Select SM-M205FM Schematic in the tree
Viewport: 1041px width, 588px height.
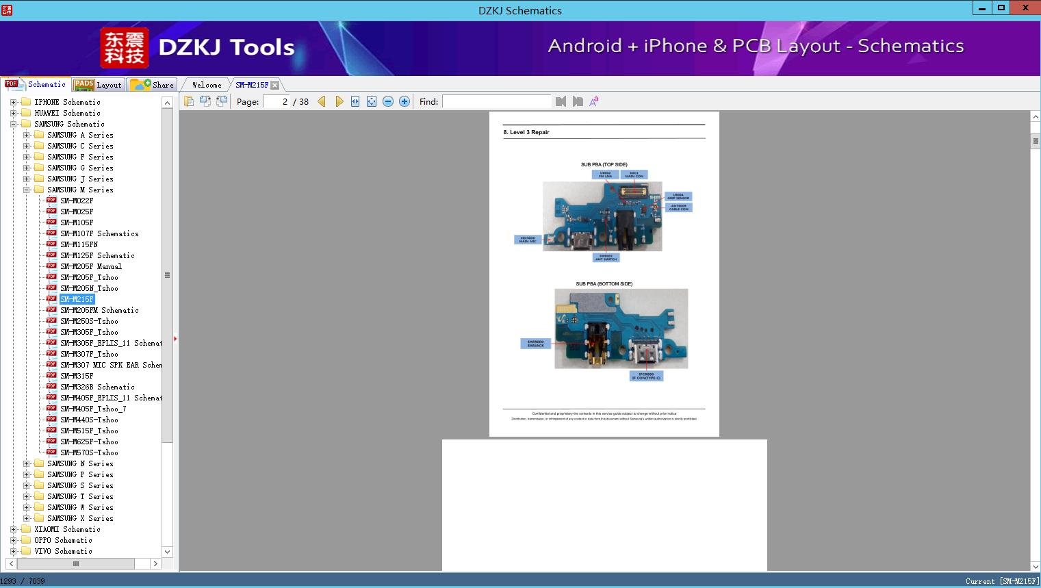tap(99, 310)
